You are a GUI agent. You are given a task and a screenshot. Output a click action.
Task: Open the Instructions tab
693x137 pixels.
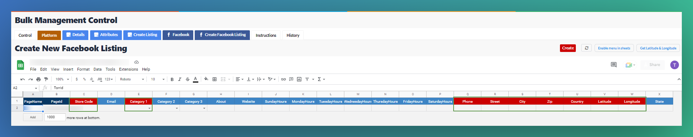point(266,35)
